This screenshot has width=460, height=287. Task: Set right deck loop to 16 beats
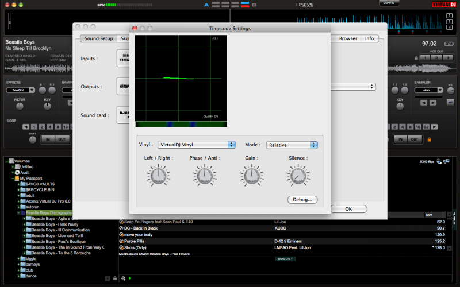click(419, 127)
